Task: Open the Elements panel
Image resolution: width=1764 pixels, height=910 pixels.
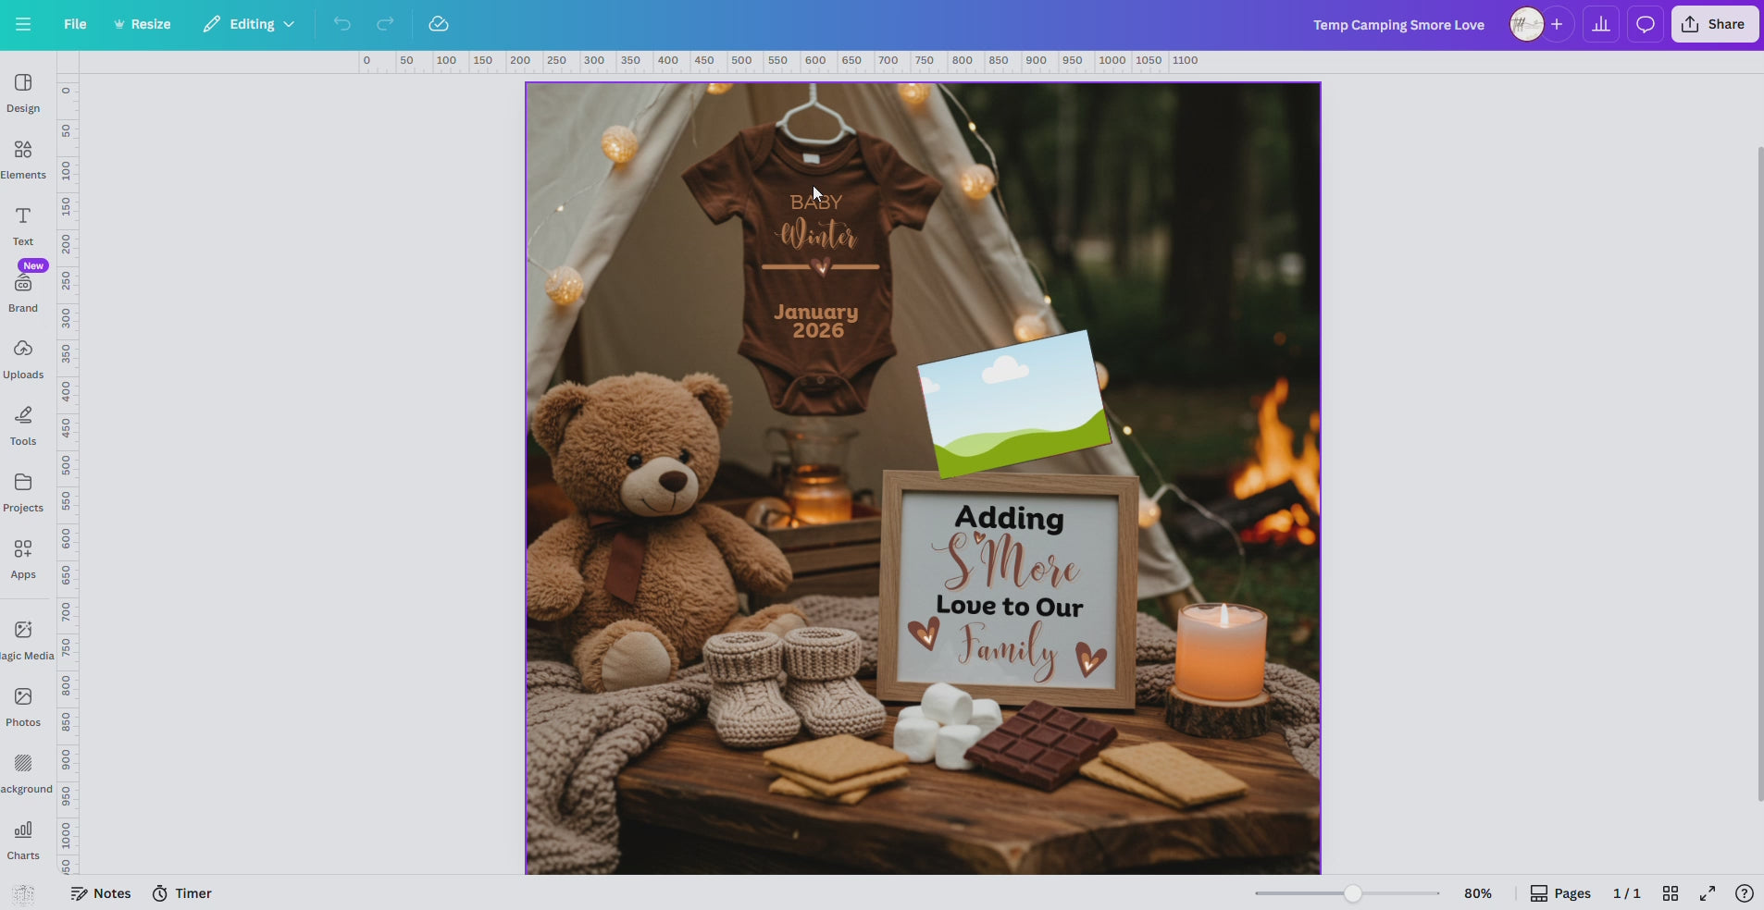Action: pos(23,157)
